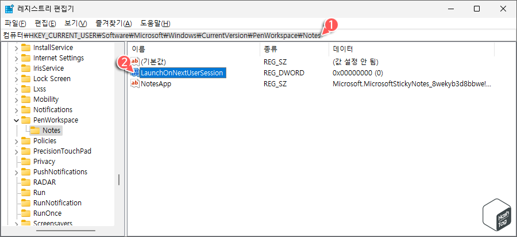Viewport: 517px width, 237px height.
Task: Click the Internet Settings folder icon
Action: [26, 58]
